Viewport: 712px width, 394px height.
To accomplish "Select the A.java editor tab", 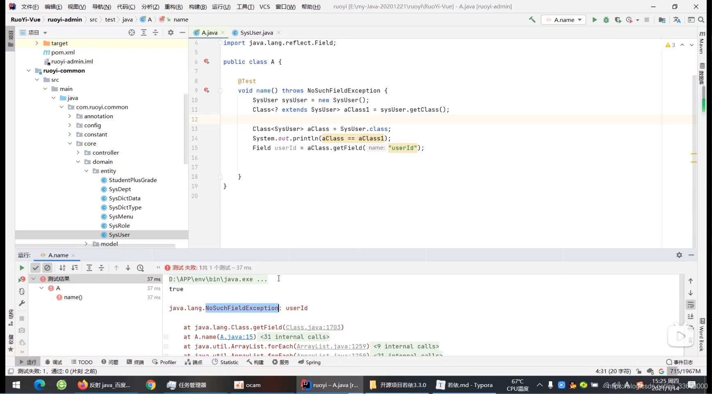I will [209, 33].
